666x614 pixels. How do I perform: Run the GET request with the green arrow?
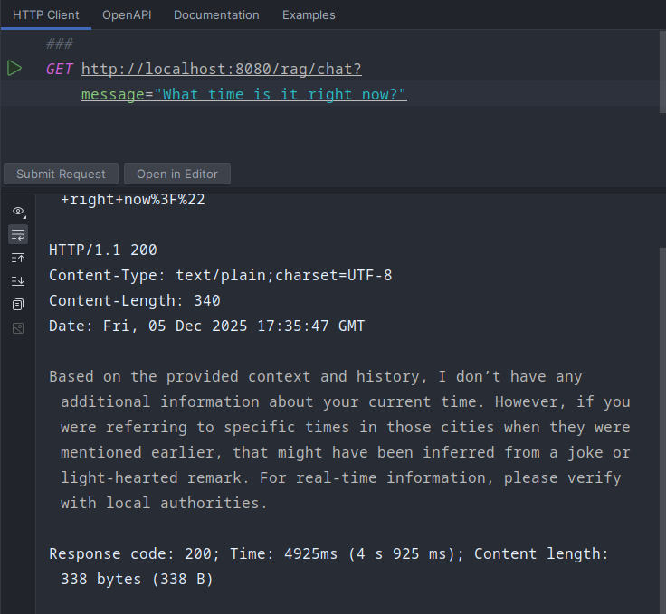coord(14,69)
